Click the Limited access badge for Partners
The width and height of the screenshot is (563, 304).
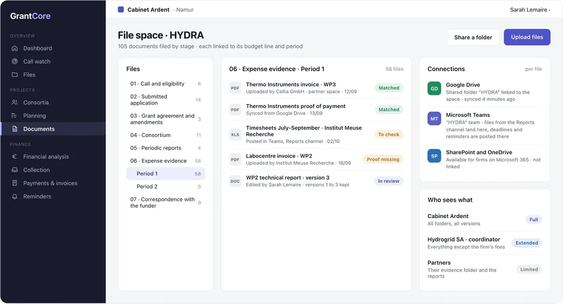[529, 269]
